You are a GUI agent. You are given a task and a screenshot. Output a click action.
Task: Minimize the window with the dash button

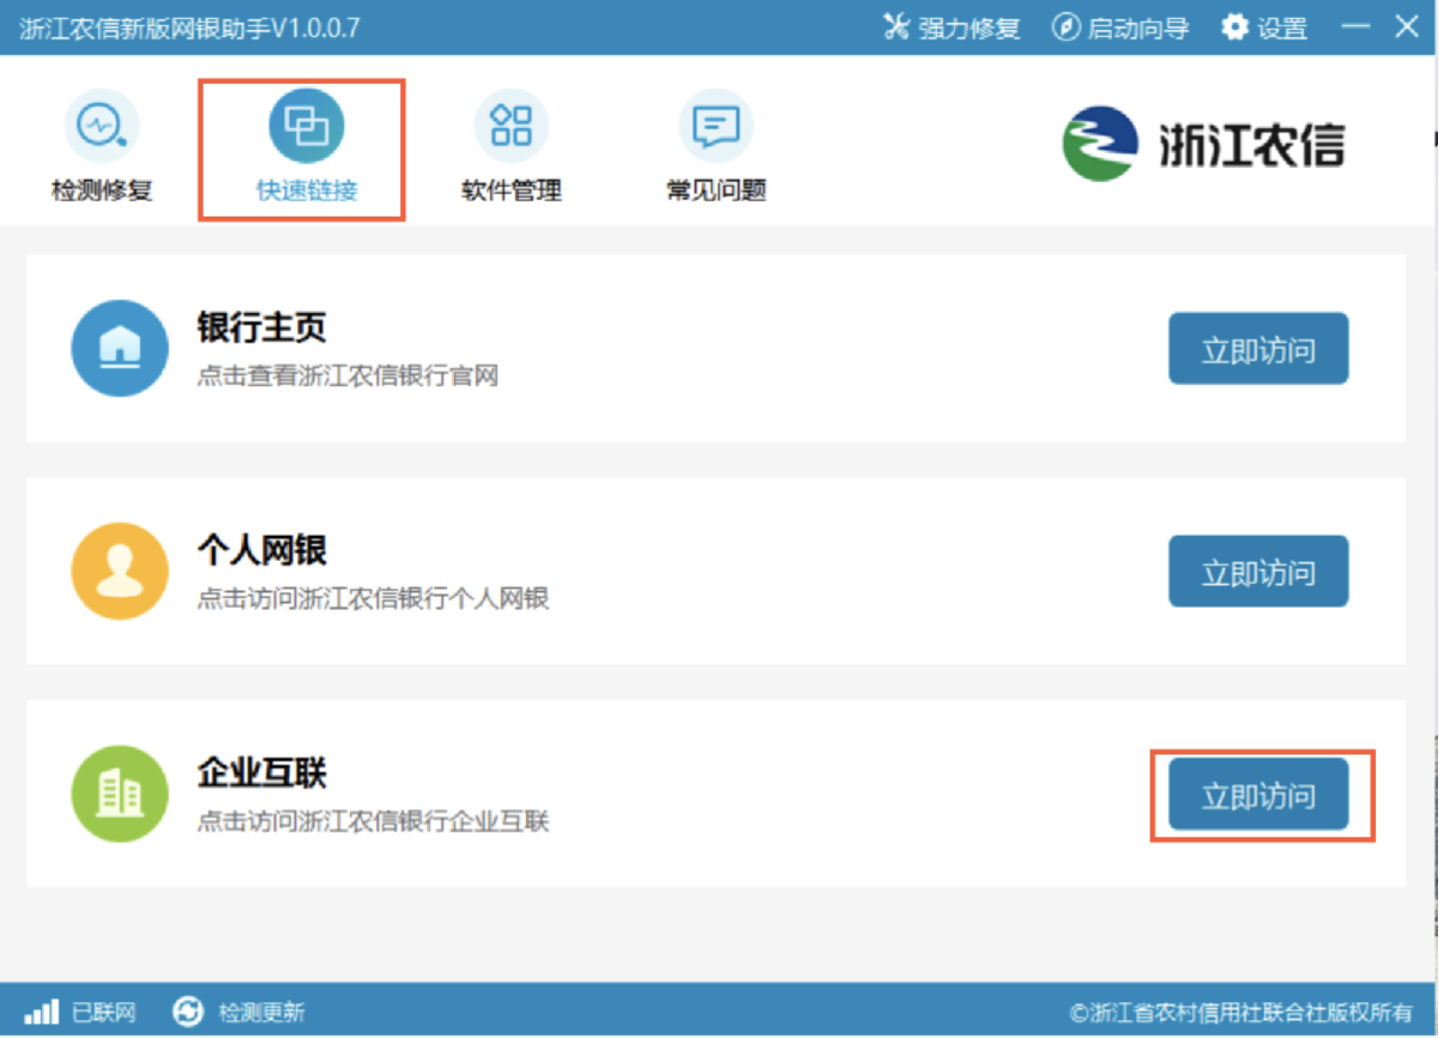[x=1355, y=27]
